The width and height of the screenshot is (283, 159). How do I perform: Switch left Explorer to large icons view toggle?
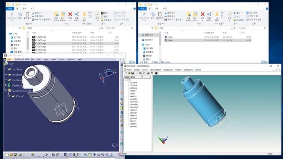pos(134,62)
